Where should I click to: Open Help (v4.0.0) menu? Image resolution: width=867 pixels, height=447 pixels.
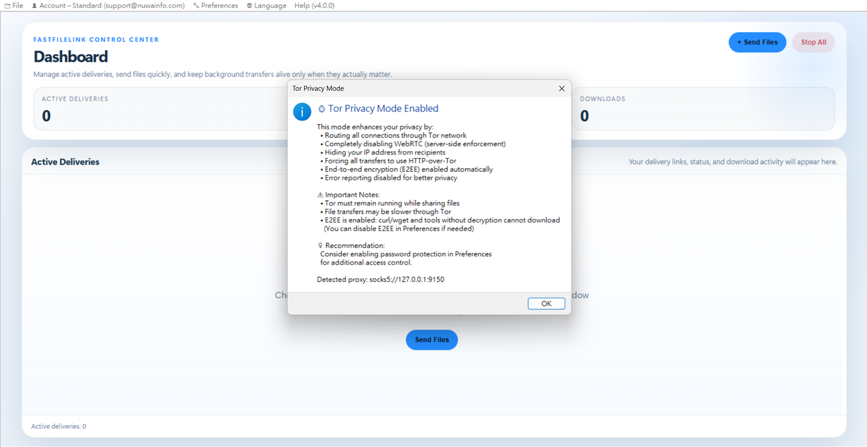(314, 6)
